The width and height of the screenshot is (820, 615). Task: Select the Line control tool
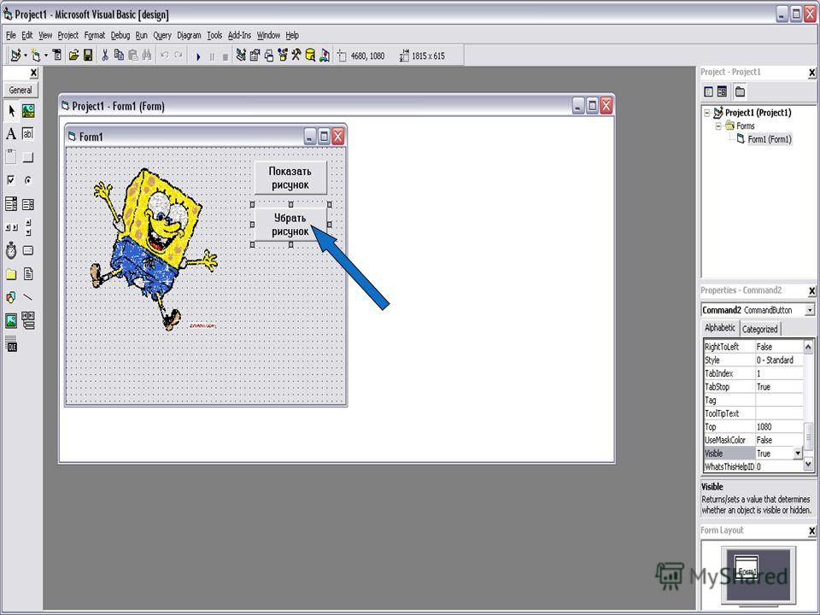[28, 297]
